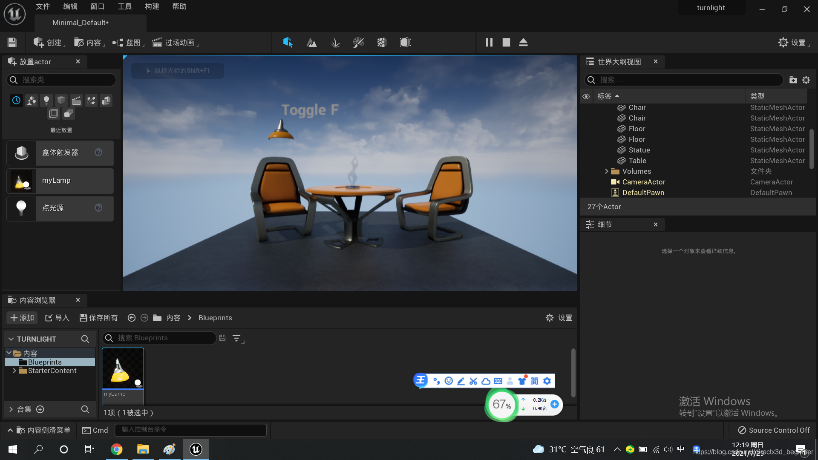818x460 pixels.
Task: Click the World Outliner vertical scrollbar
Action: click(x=812, y=149)
